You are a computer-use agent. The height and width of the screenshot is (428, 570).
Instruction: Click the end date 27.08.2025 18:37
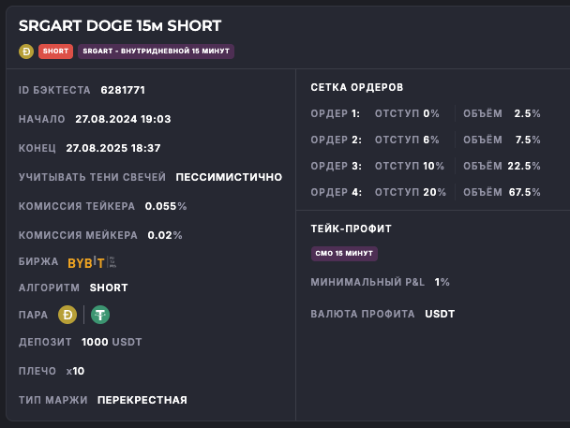point(113,148)
